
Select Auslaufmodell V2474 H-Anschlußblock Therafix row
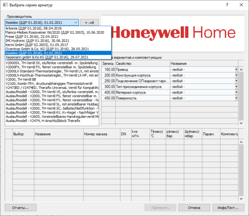(52, 121)
